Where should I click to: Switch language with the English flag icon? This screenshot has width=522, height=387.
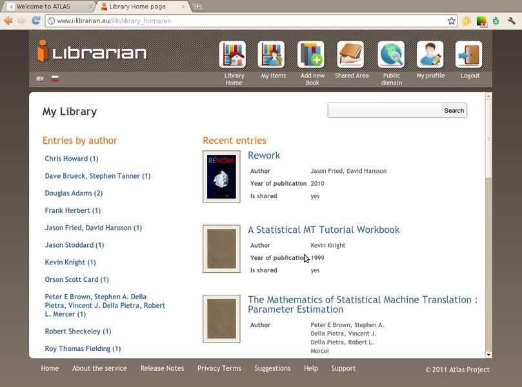pyautogui.click(x=40, y=79)
